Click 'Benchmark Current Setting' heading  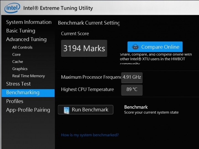pos(89,23)
